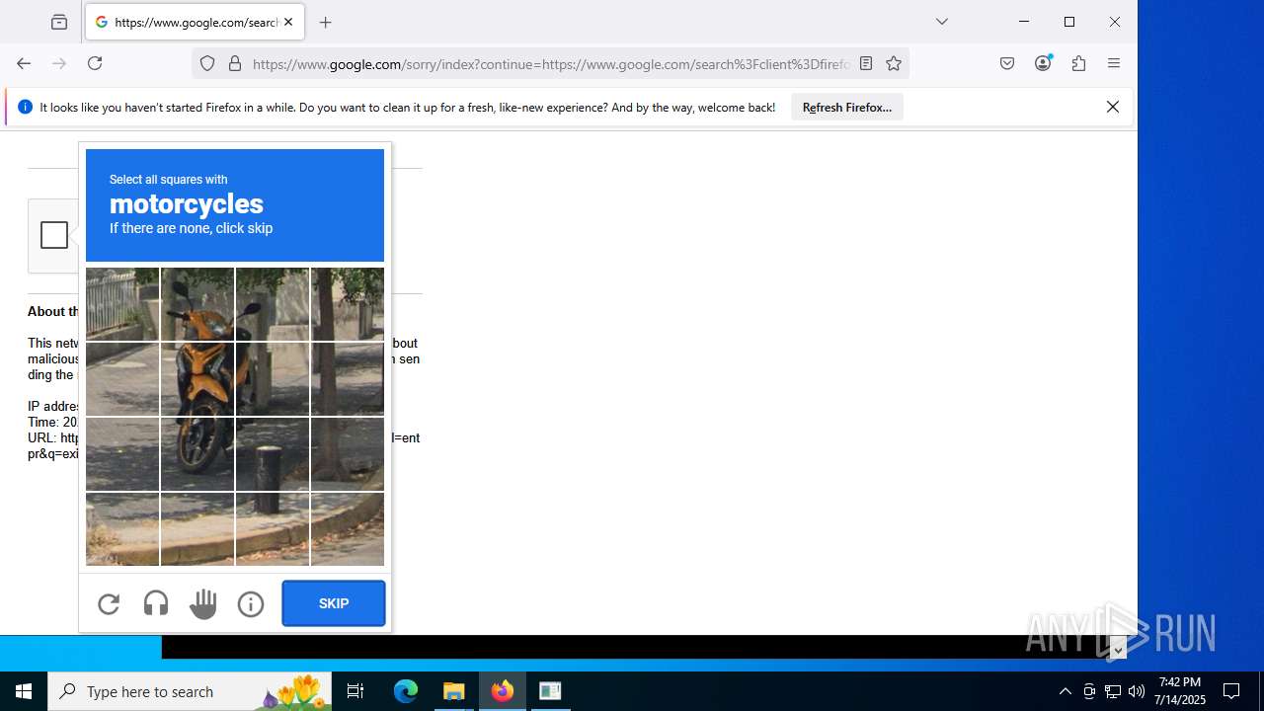
Task: Open the raised hand report icon
Action: point(203,603)
